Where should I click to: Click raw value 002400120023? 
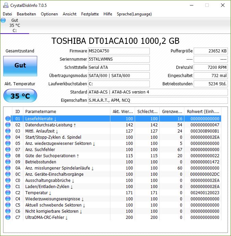tap(205, 193)
